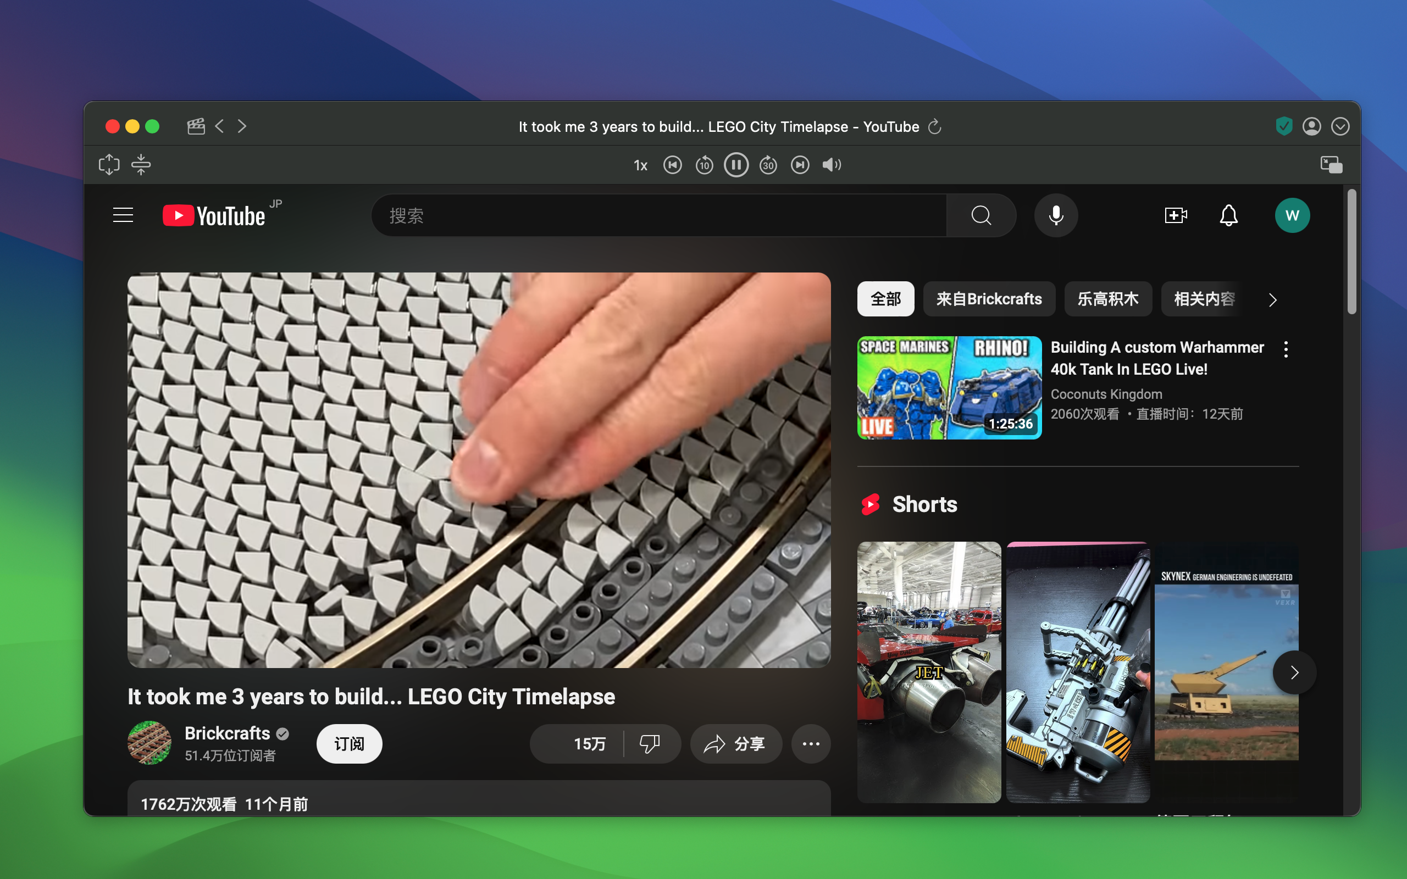Open the SKYNEX Short
The height and width of the screenshot is (879, 1407).
pyautogui.click(x=1226, y=672)
